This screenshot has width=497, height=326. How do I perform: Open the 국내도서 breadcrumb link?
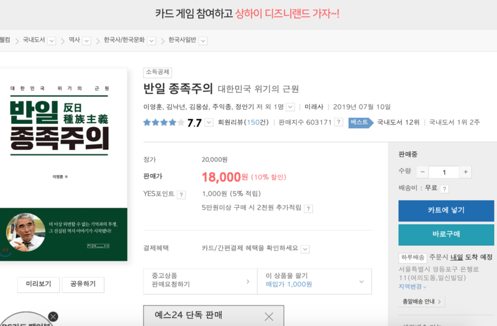pyautogui.click(x=34, y=40)
